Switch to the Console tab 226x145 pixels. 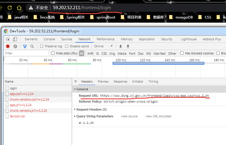pos(49,39)
